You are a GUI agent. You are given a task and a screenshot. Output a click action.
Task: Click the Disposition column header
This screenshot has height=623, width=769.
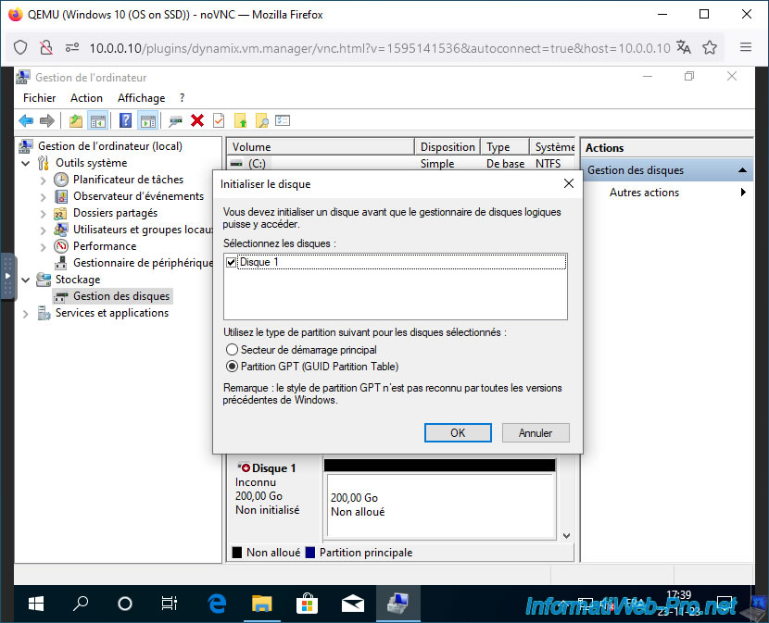pos(448,147)
